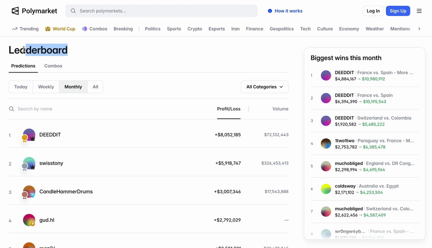Click coldsway's avatar in Biggest wins
The width and height of the screenshot is (432, 248).
point(326,189)
